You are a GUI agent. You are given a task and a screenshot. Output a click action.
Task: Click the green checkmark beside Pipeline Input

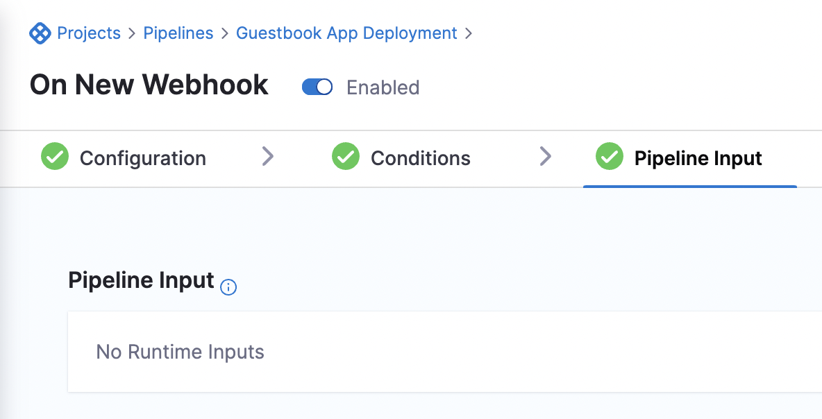[610, 157]
